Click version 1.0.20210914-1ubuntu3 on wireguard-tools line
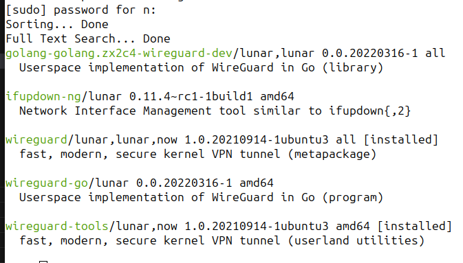 tap(257, 226)
